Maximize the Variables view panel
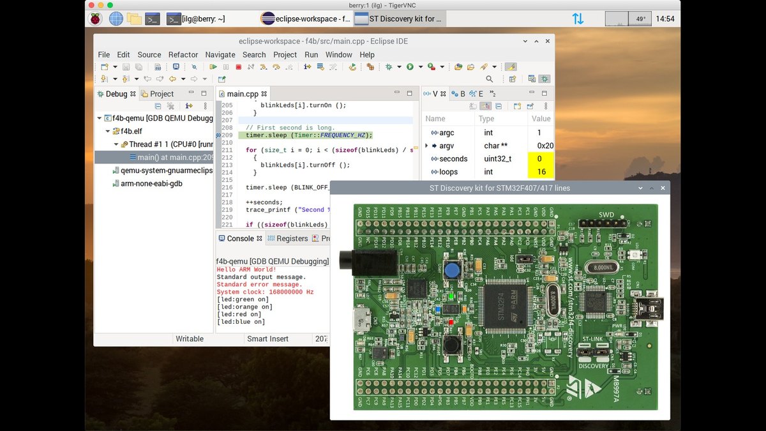The height and width of the screenshot is (431, 766). (x=543, y=93)
